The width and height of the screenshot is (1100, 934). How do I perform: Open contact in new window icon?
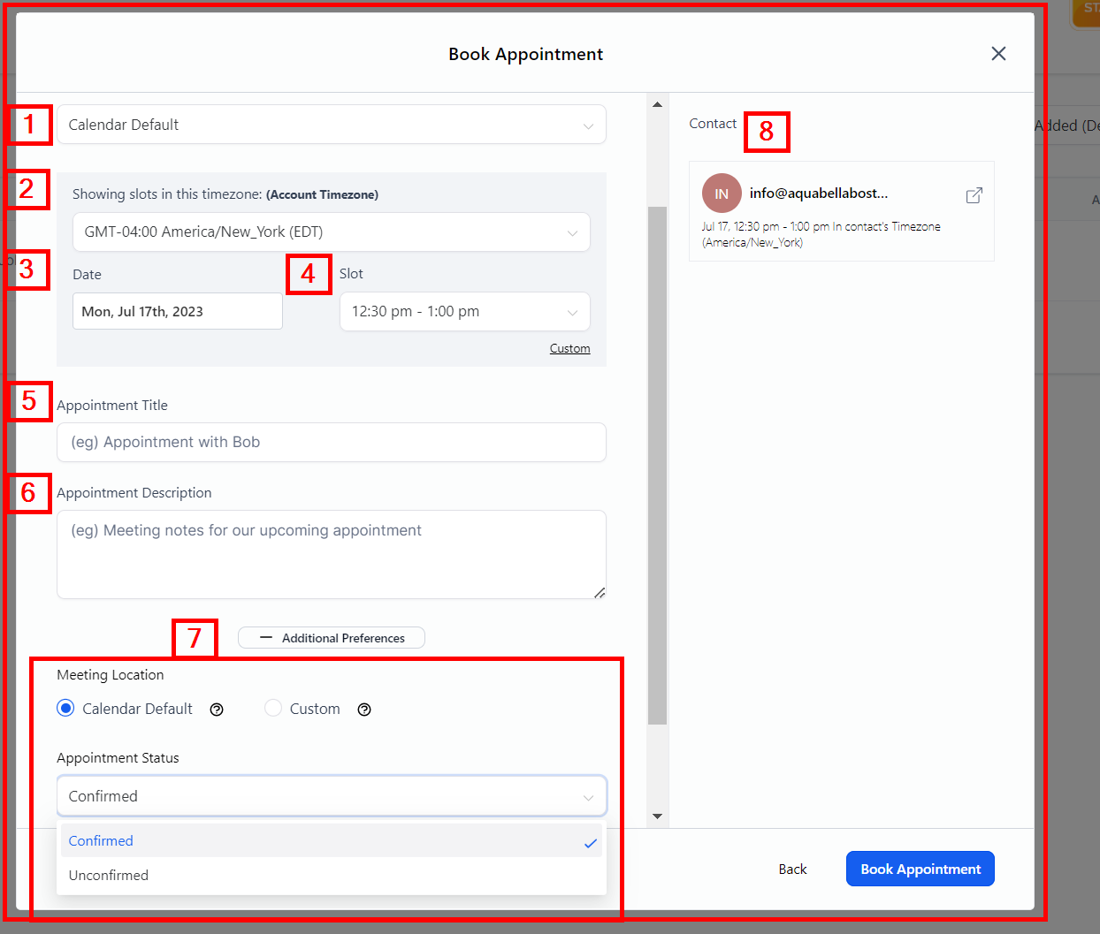coord(974,195)
